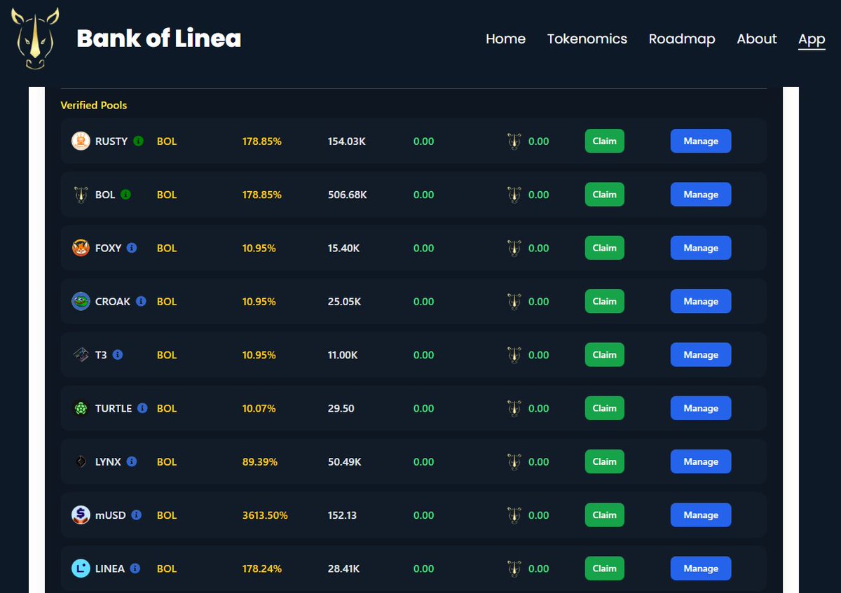Manage the FOXY pool
Screen dimensions: 841x593
click(701, 248)
